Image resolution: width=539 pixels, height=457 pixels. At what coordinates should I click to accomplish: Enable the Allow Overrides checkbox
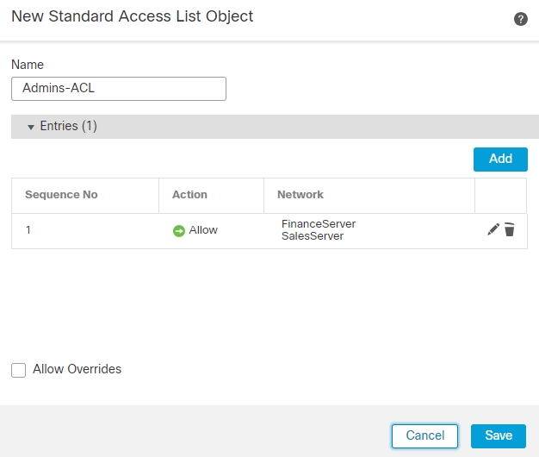coord(19,370)
